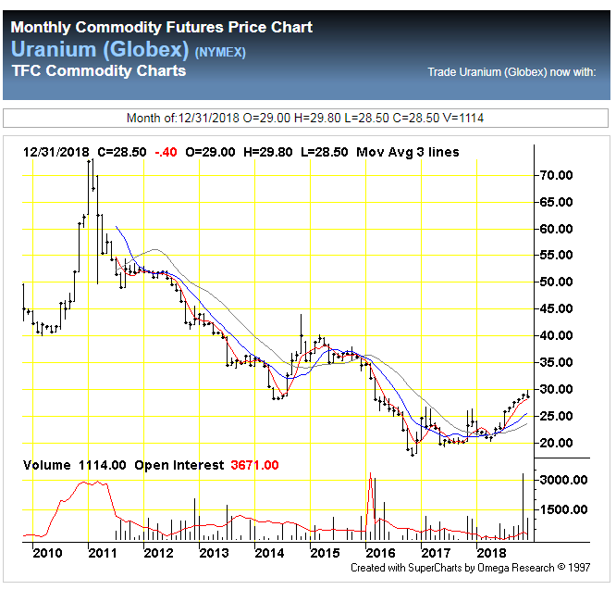616x590 pixels.
Task: Click the Mov Avg 3 lines label
Action: [407, 152]
